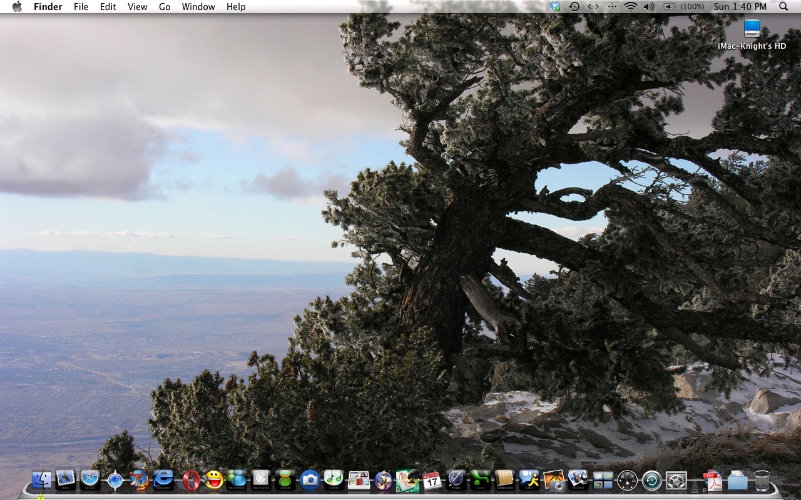Open the Go menu
This screenshot has width=801, height=500.
[165, 7]
